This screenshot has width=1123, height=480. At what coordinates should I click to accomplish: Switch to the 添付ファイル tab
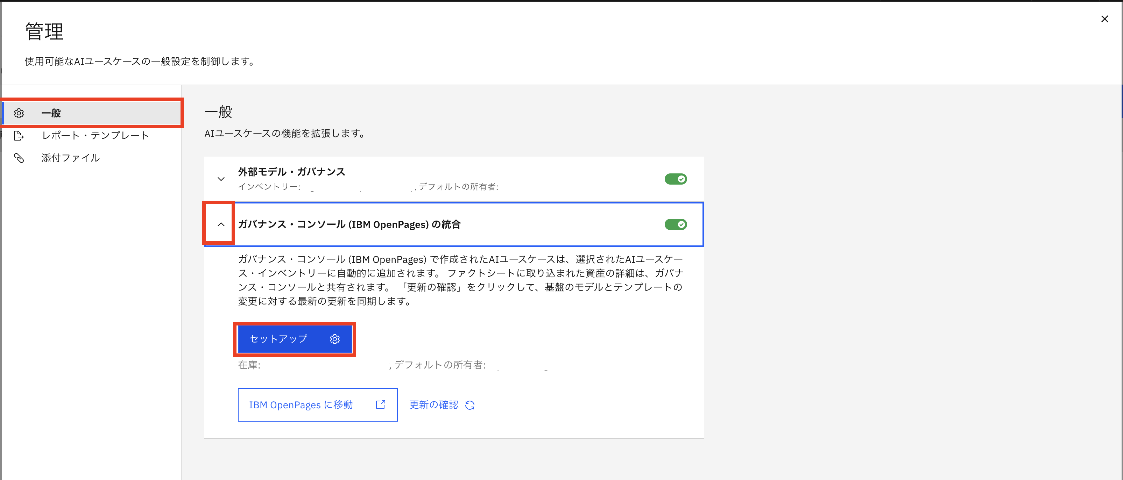70,158
